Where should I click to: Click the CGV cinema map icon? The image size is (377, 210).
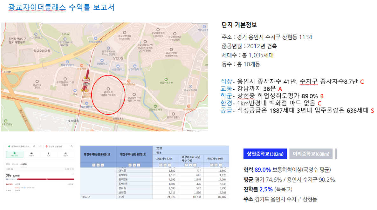[75, 90]
